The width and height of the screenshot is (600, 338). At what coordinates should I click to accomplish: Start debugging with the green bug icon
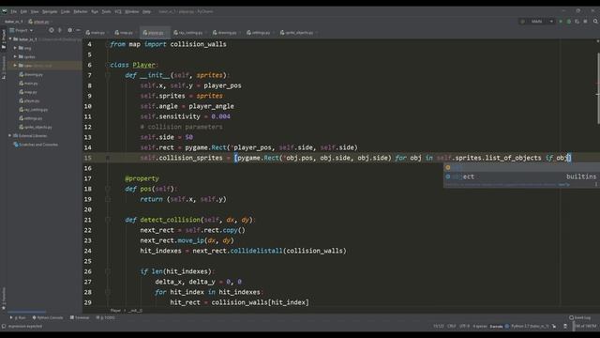[x=569, y=22]
